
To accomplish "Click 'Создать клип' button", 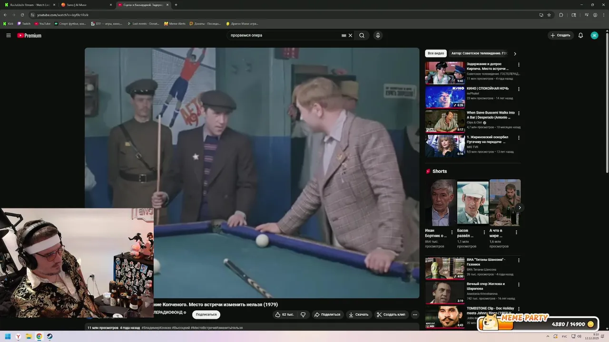I will point(391,314).
